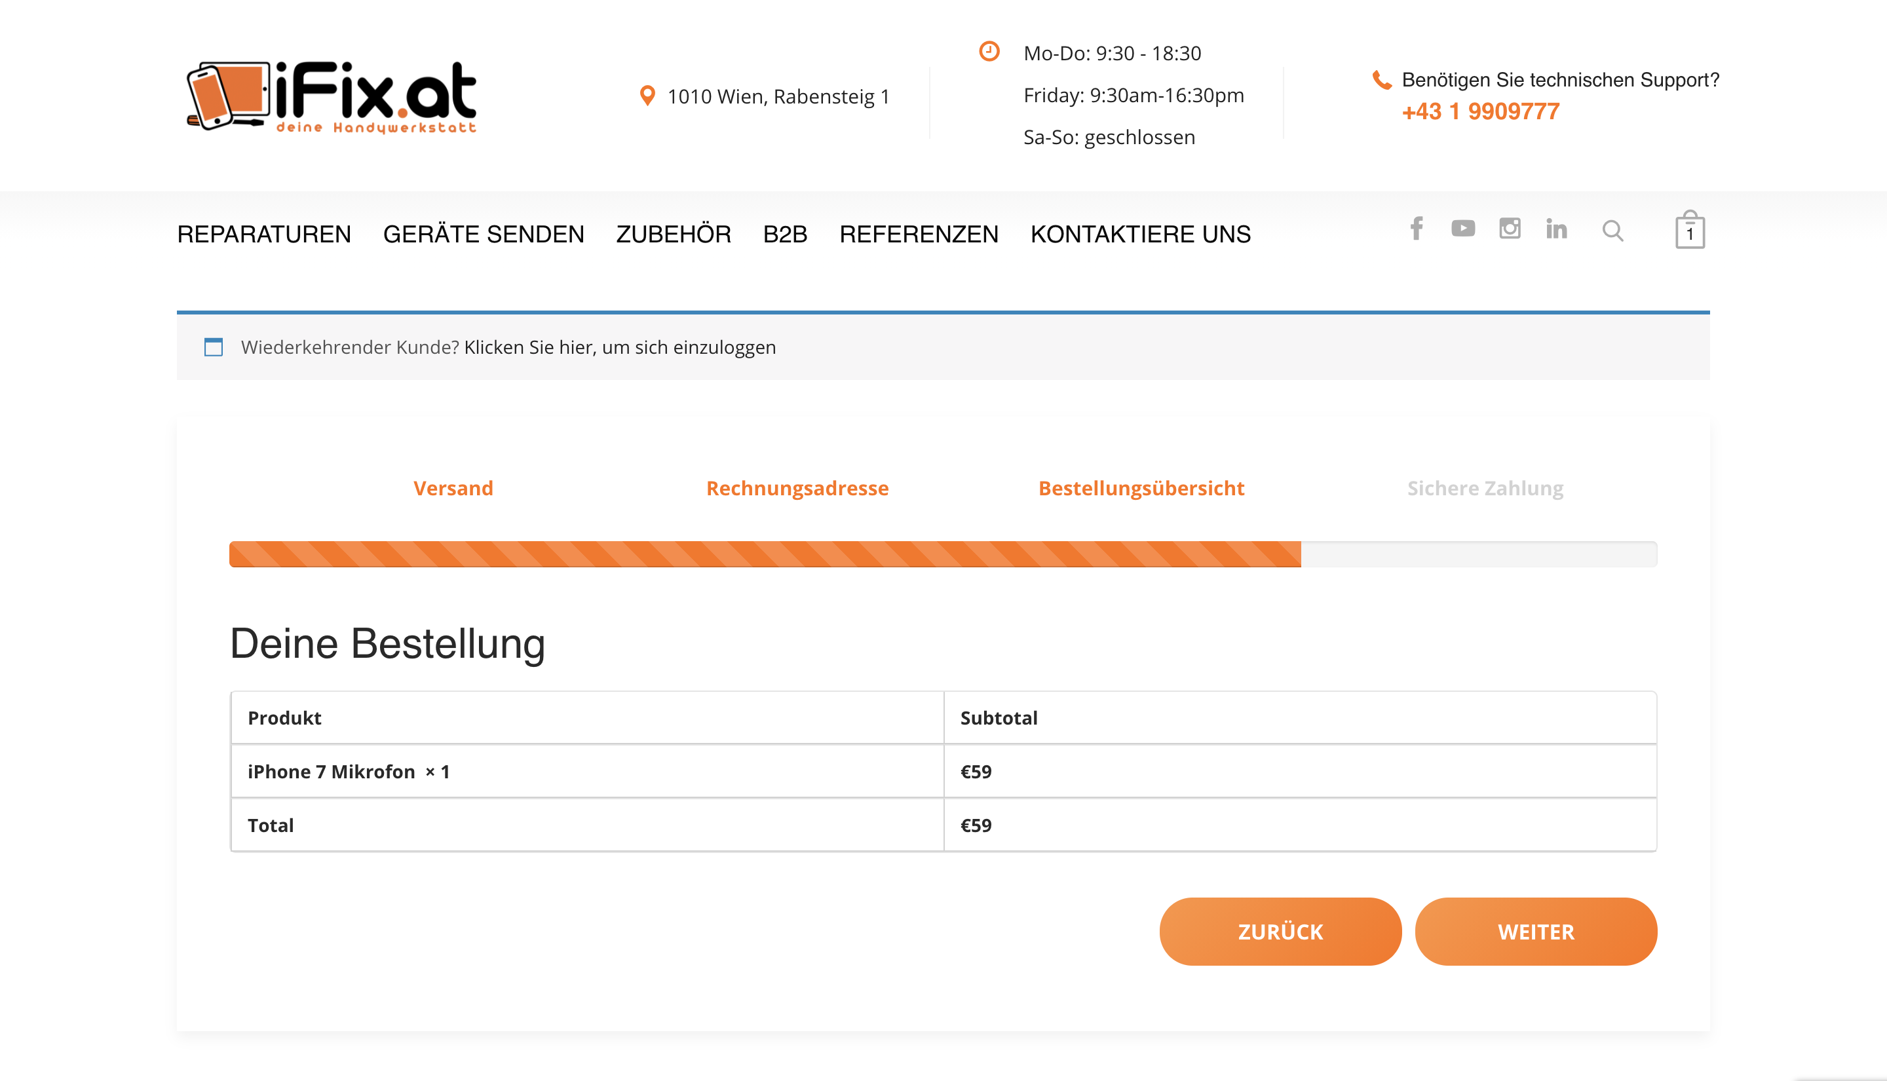Open the iFix.at logo homepage
This screenshot has height=1081, width=1887.
coord(331,96)
